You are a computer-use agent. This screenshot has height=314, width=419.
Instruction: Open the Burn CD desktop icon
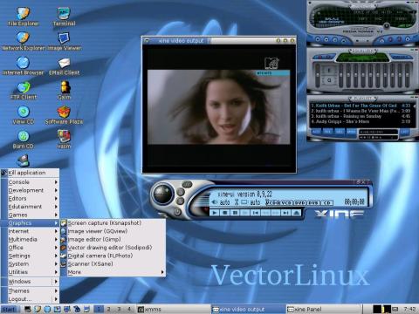23,140
